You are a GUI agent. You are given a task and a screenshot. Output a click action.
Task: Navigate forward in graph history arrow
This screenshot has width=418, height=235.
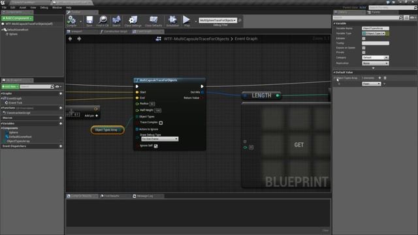(79, 39)
